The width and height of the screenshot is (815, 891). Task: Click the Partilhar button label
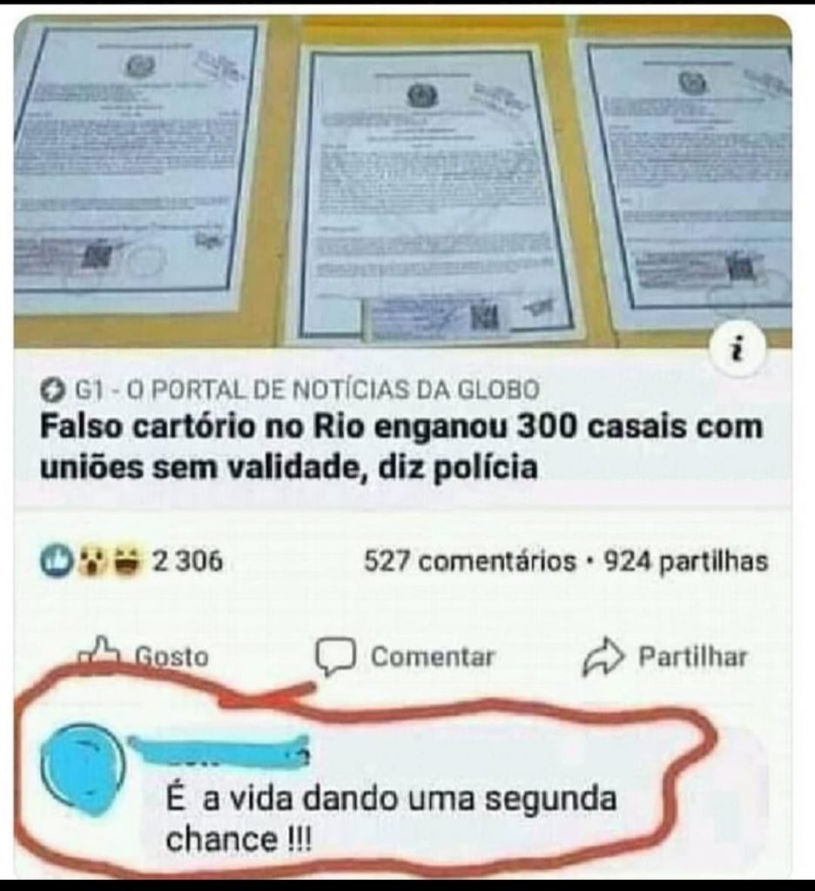[692, 657]
